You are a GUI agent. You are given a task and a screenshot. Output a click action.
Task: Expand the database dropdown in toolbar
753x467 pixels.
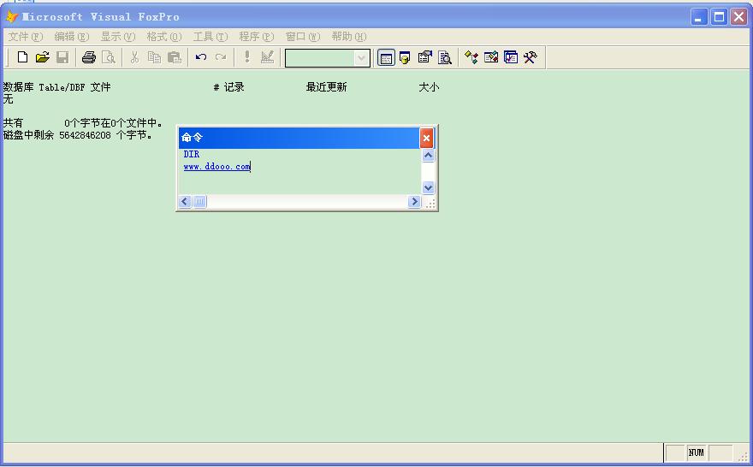pos(362,58)
